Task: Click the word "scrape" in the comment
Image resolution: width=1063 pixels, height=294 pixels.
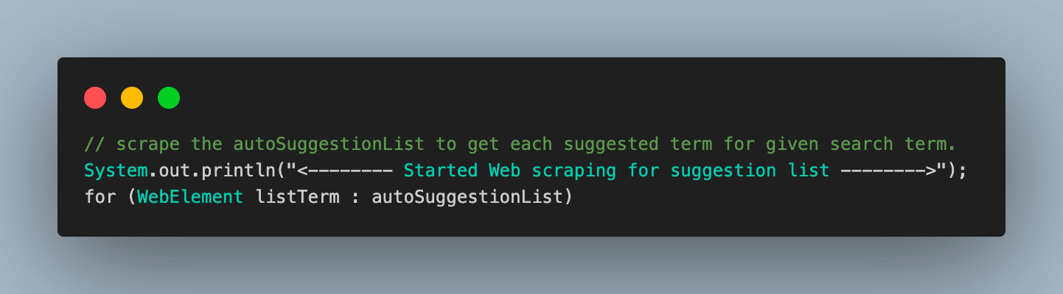Action: pos(148,144)
